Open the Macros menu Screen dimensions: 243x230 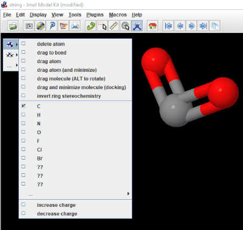click(x=118, y=15)
